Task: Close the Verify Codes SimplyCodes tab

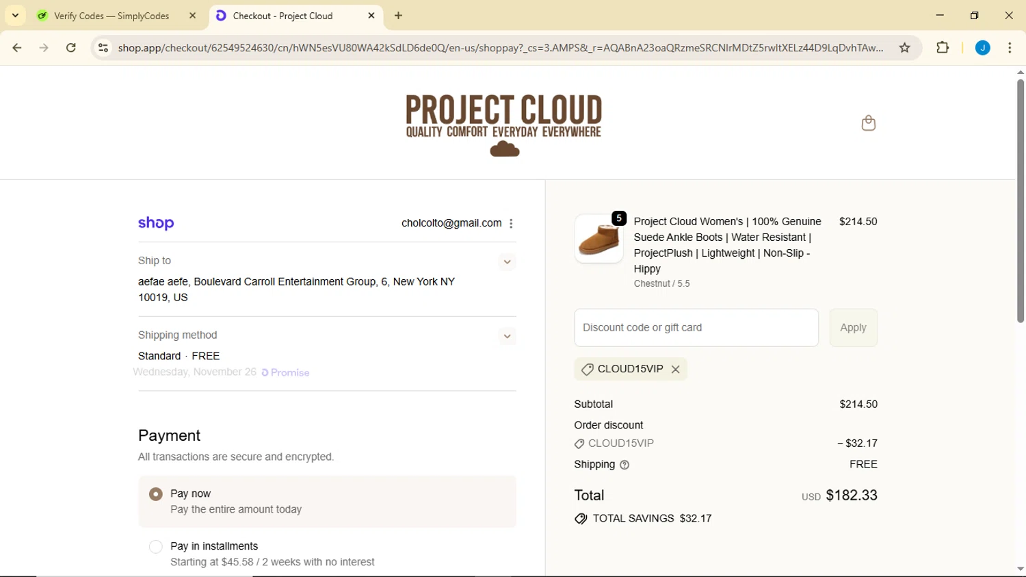Action: (x=193, y=16)
